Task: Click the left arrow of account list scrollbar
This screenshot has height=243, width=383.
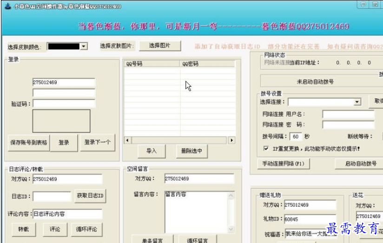Action: tap(127, 140)
